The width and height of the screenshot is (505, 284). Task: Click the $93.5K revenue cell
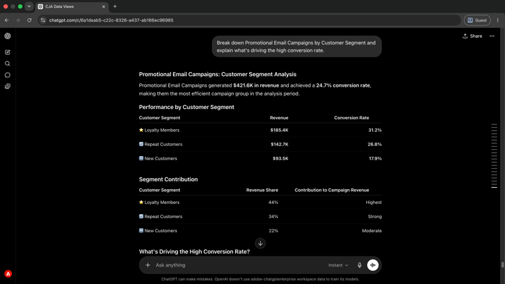point(280,158)
